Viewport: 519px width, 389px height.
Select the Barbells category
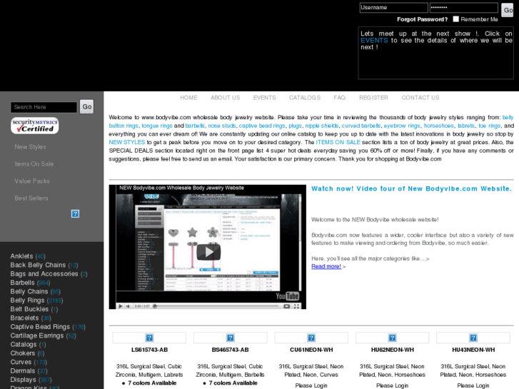click(x=22, y=283)
